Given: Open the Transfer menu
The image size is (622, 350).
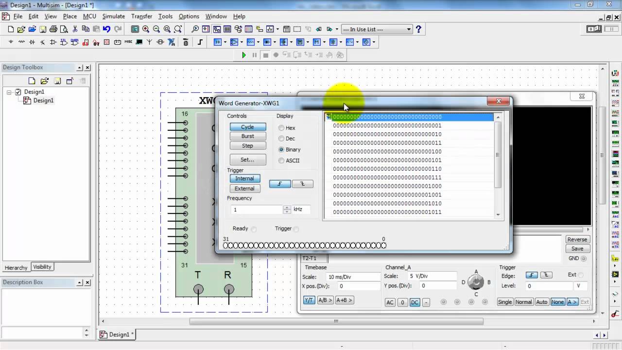Looking at the screenshot, I should point(141,16).
